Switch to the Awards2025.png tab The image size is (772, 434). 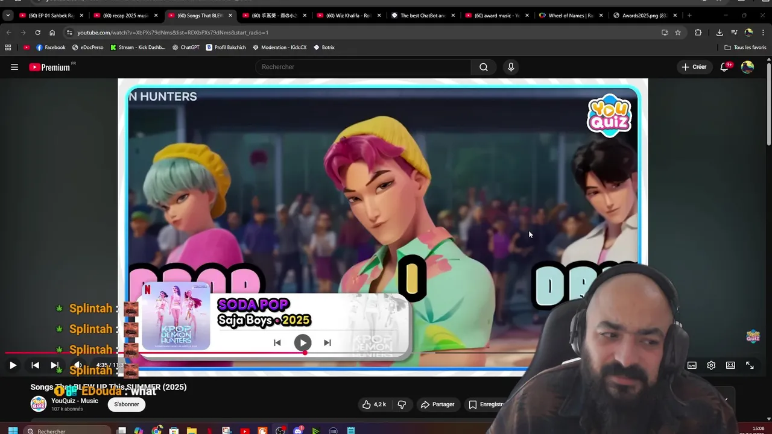click(644, 16)
